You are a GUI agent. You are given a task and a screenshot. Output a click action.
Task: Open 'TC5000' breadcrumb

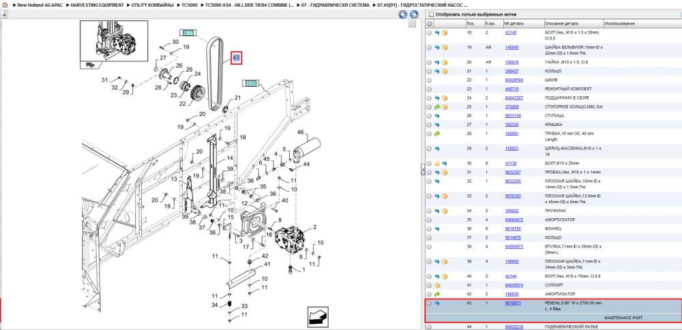coord(189,5)
